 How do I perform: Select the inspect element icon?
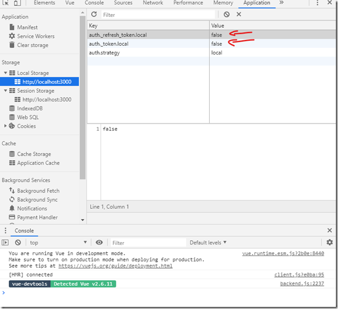coord(6,3)
